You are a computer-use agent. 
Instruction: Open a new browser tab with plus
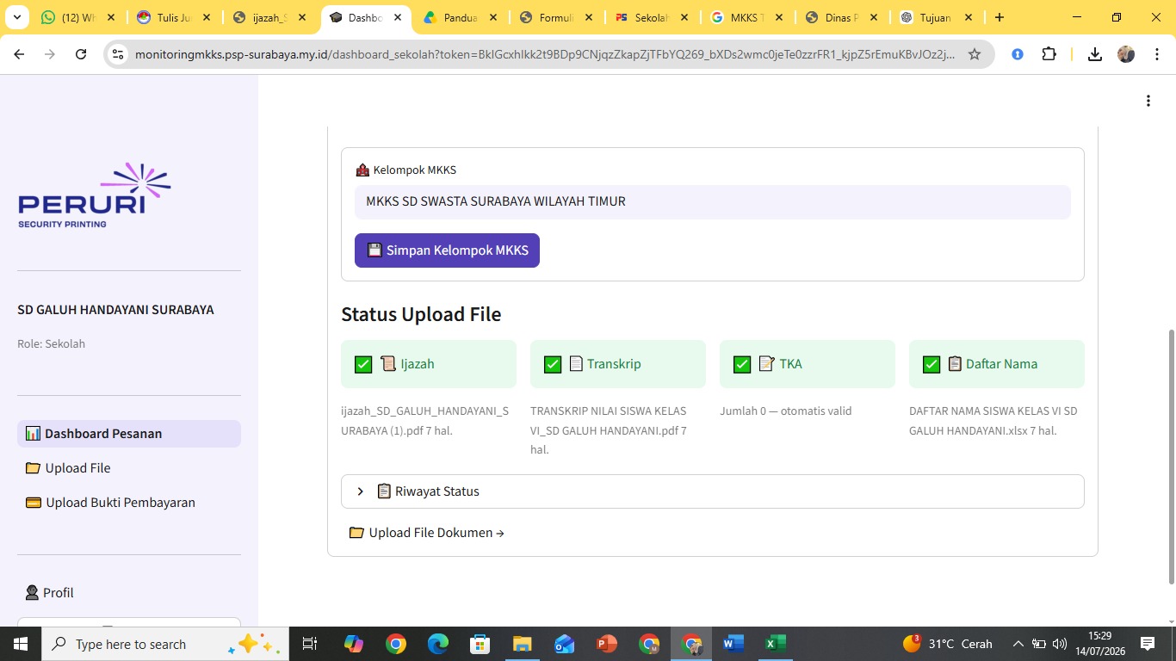pos(999,17)
